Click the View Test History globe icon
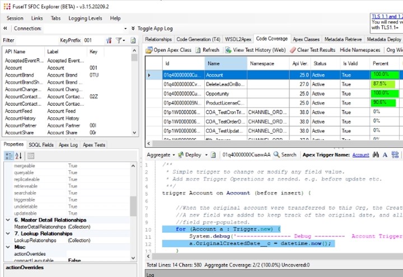The height and width of the screenshot is (277, 403). (x=228, y=50)
